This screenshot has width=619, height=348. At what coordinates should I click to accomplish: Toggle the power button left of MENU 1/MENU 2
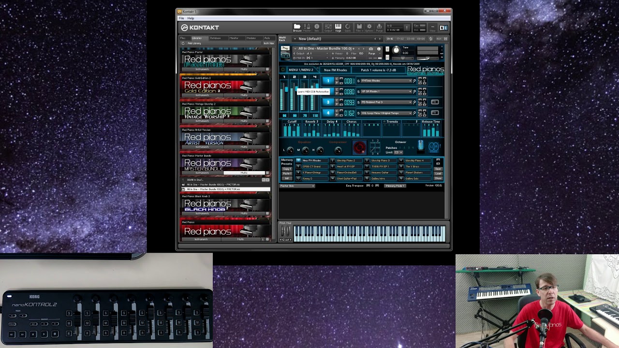pos(283,70)
